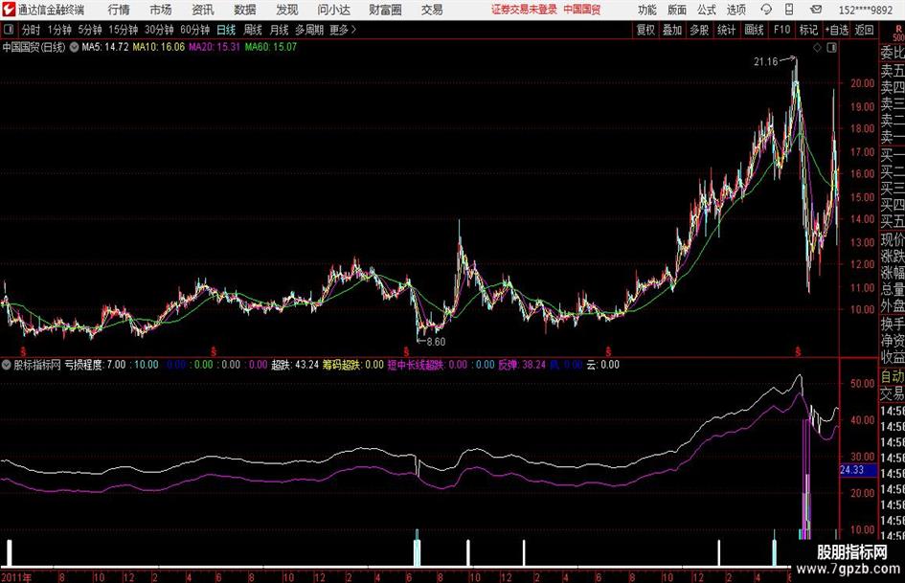Select the 周线 weekly chart tab
Image resolution: width=905 pixels, height=583 pixels.
(x=253, y=30)
